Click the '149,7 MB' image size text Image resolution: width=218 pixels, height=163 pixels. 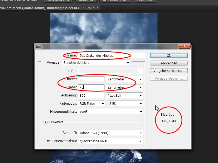click(168, 121)
